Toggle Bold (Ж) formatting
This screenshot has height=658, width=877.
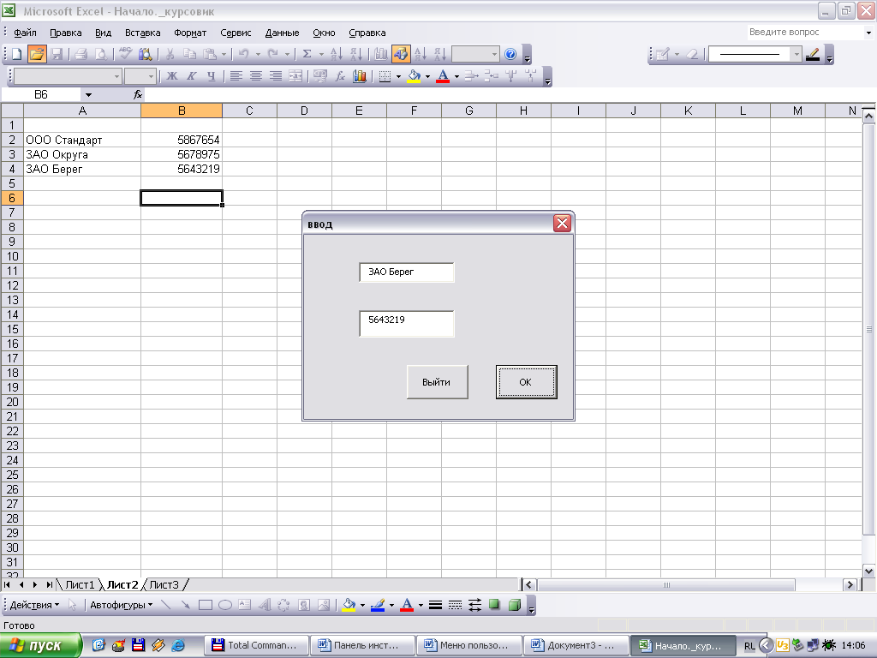tap(172, 76)
